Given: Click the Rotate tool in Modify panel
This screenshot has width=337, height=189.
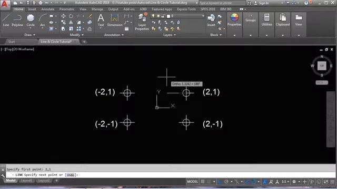Looking at the screenshot, I should pyautogui.click(x=71, y=16).
